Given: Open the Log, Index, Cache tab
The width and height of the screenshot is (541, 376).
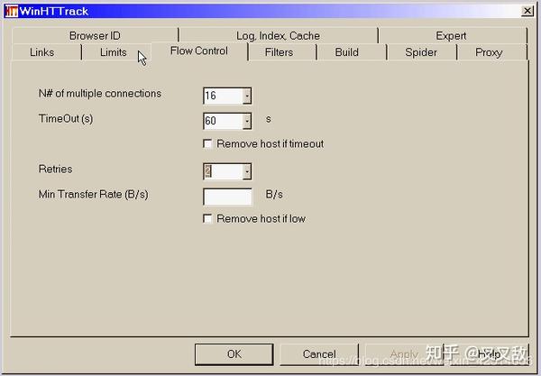Looking at the screenshot, I should (278, 35).
